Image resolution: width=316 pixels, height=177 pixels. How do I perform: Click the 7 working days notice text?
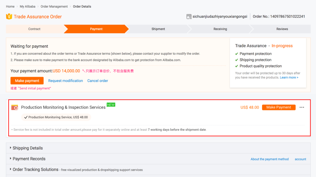177,130
